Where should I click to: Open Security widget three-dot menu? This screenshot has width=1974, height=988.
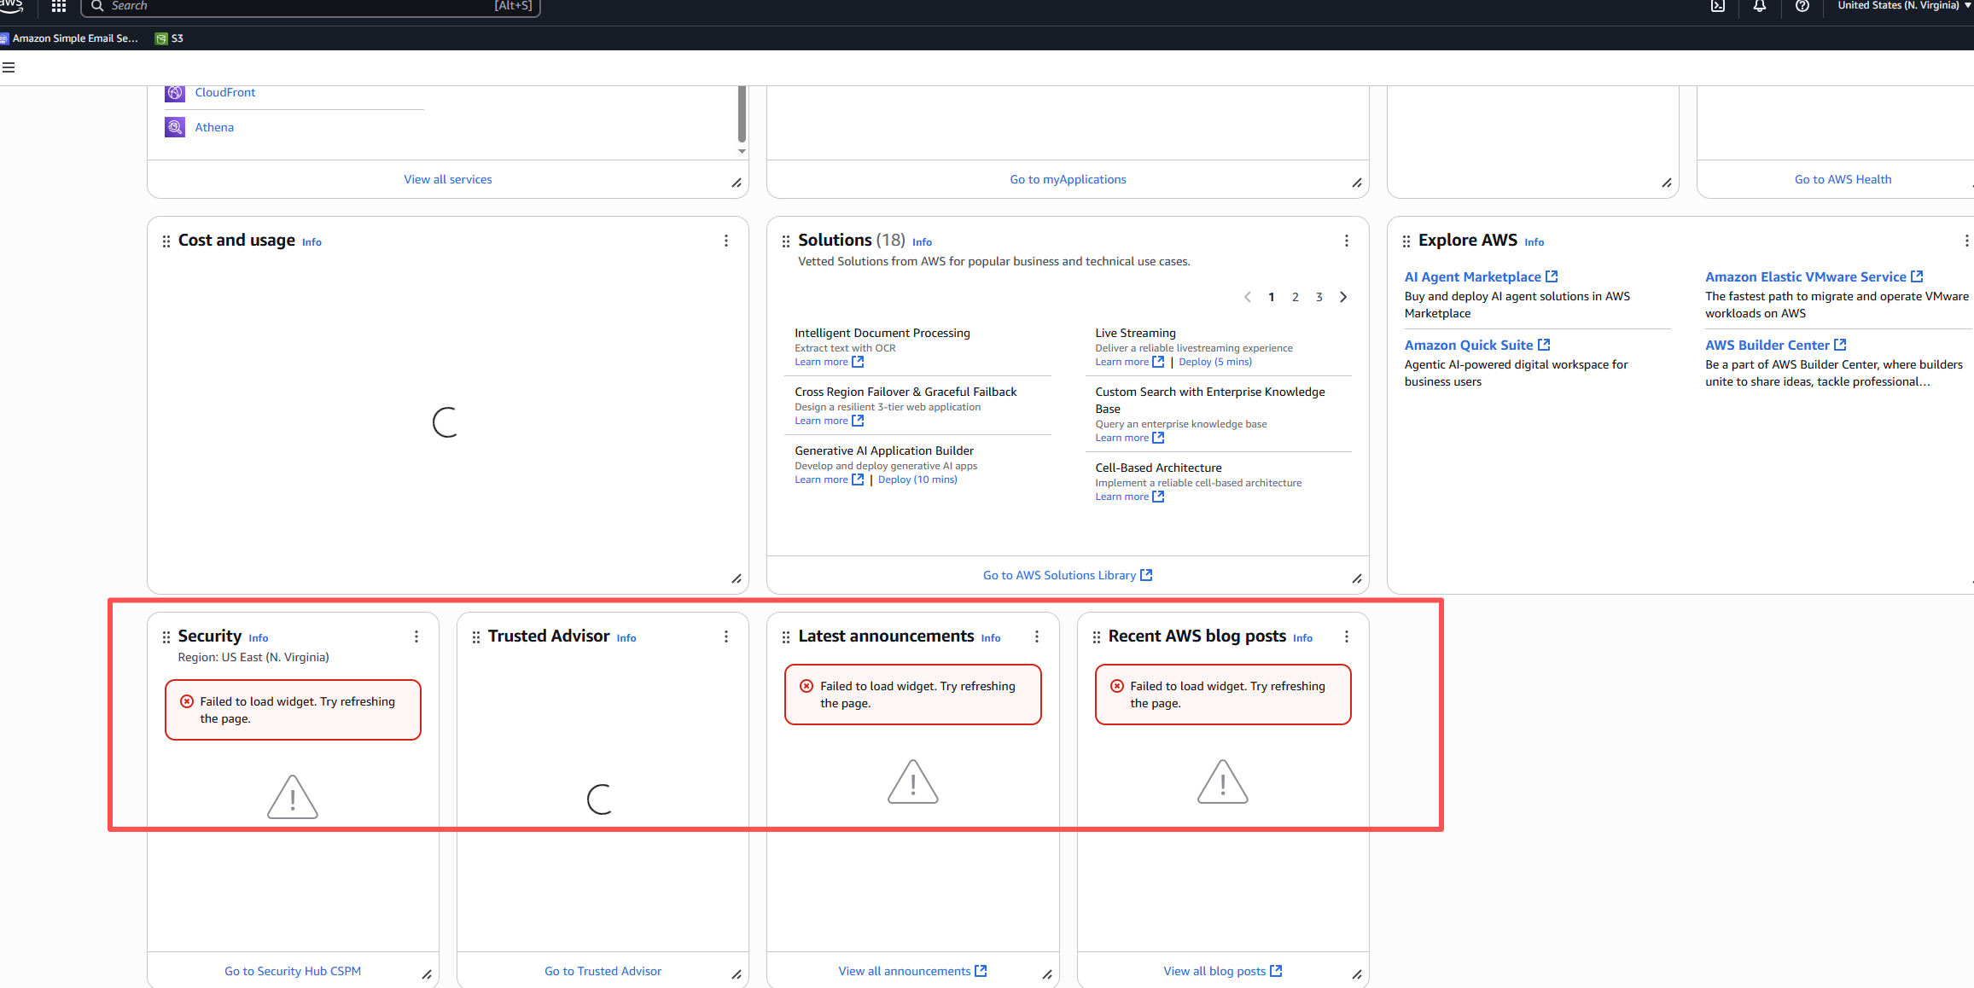(x=416, y=636)
